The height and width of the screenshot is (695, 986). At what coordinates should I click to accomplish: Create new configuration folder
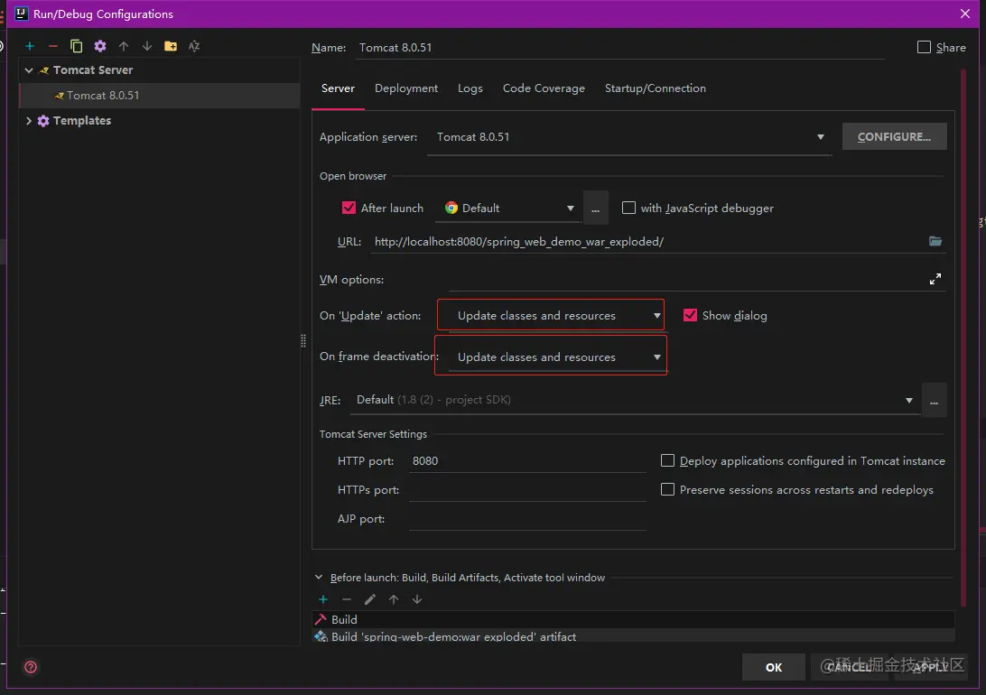point(171,46)
